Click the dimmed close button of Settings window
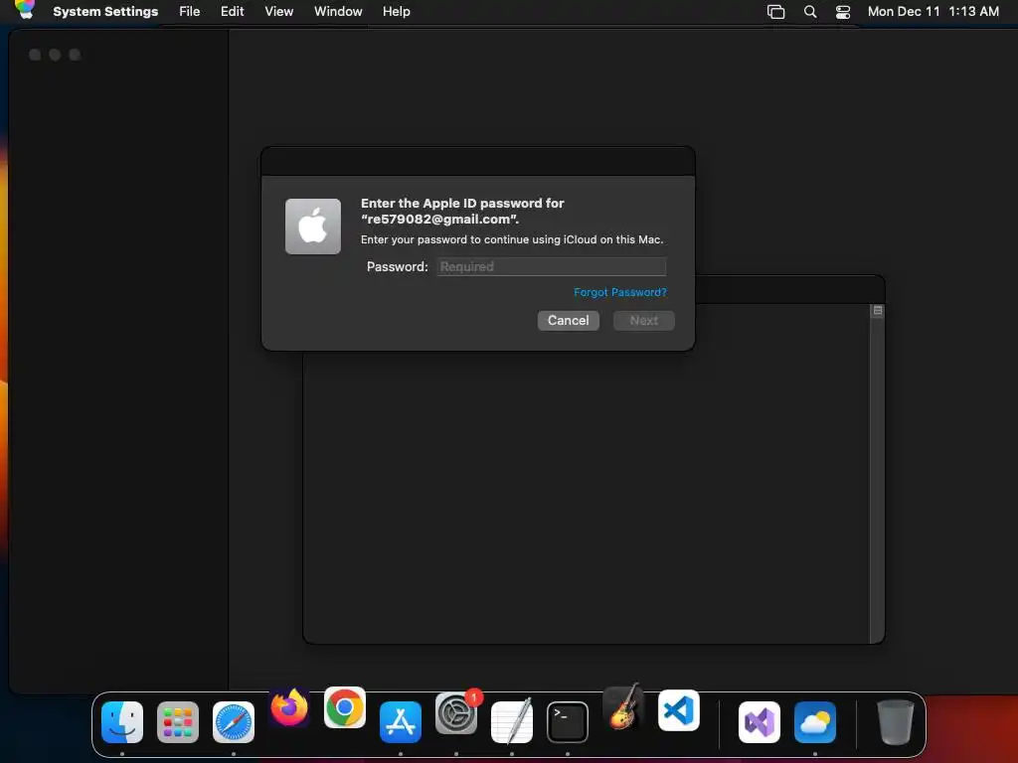 (x=35, y=56)
